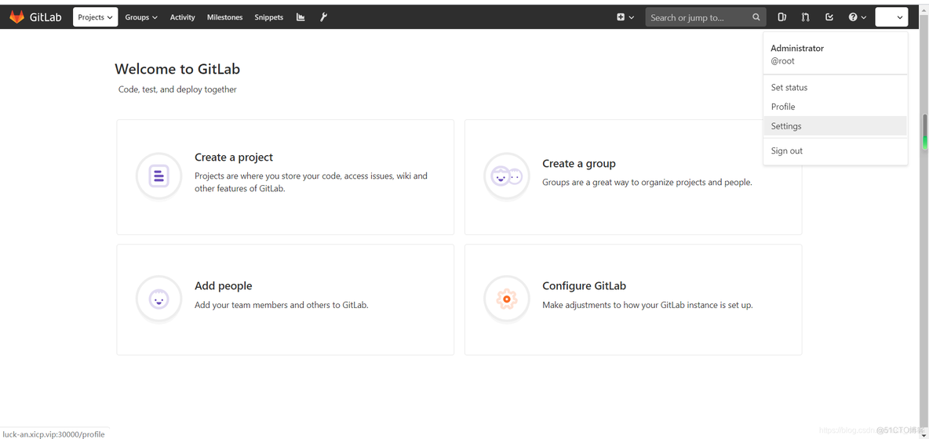Select Profile in the user menu

pyautogui.click(x=783, y=107)
